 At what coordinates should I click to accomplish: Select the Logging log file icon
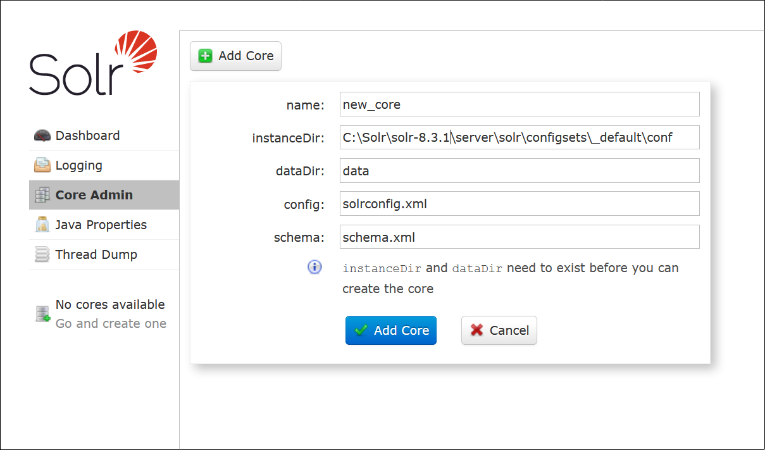click(x=40, y=165)
